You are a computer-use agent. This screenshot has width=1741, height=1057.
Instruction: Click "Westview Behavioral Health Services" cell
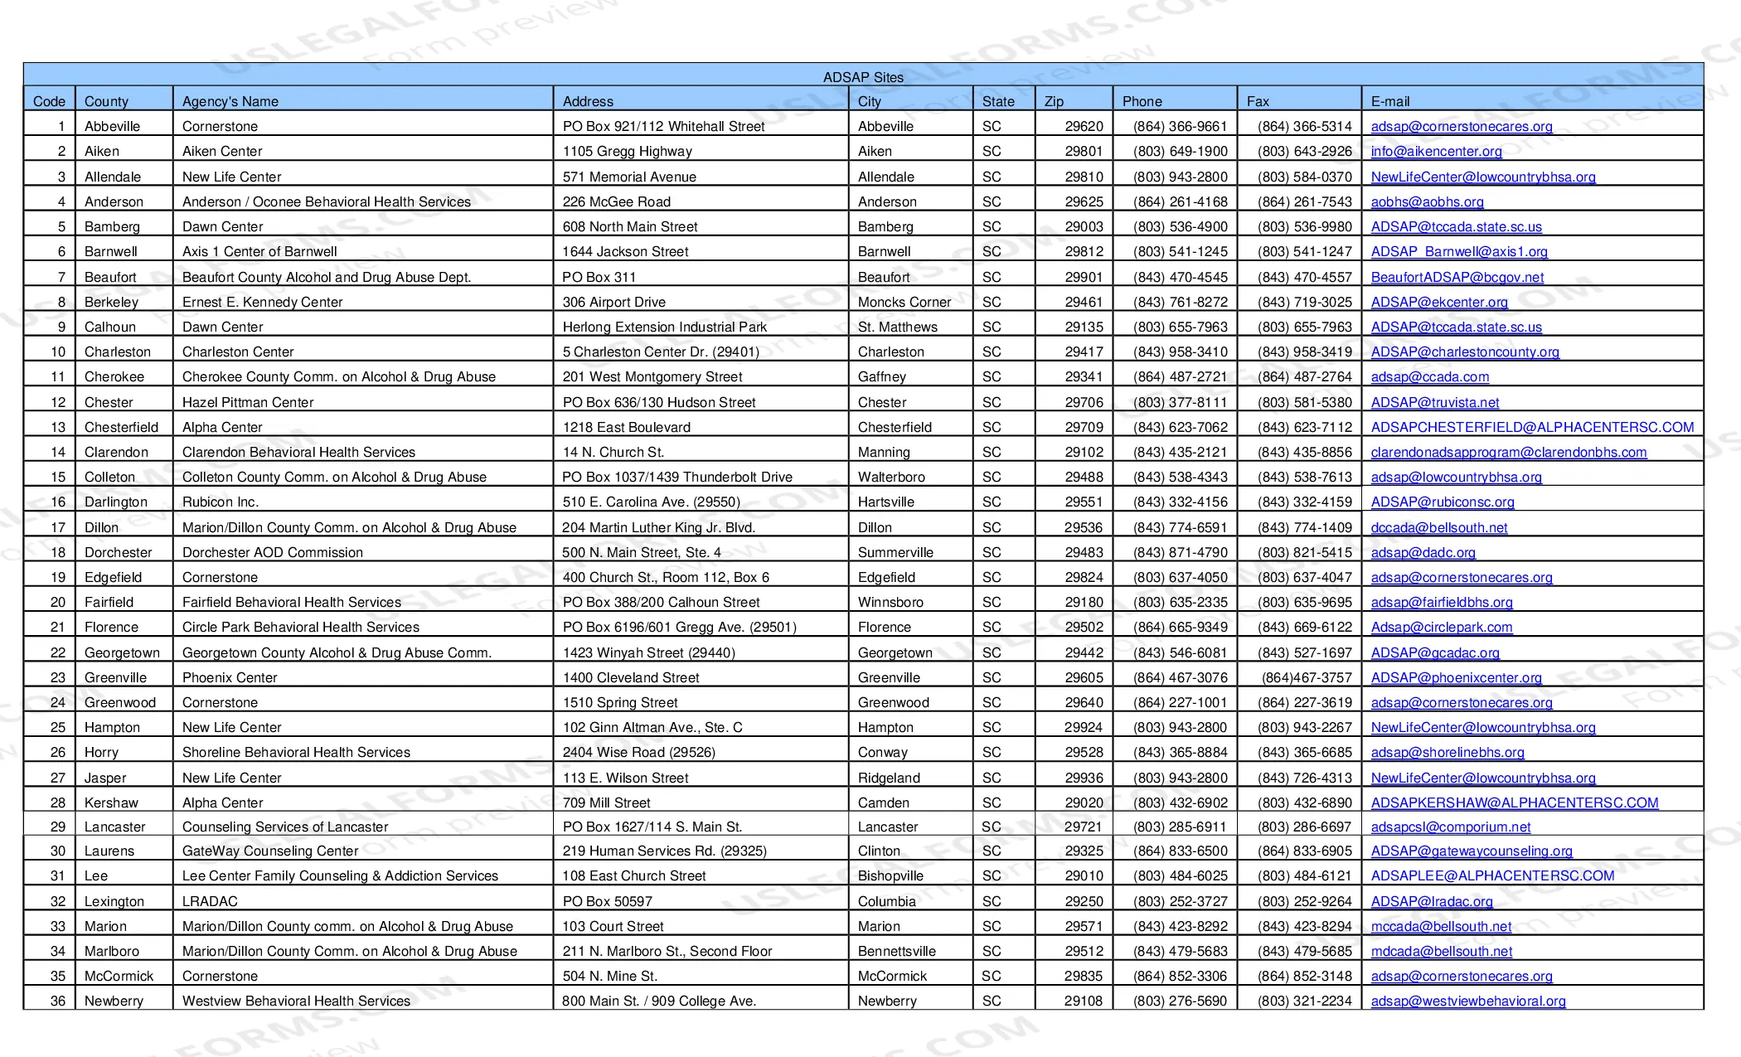(x=296, y=1001)
